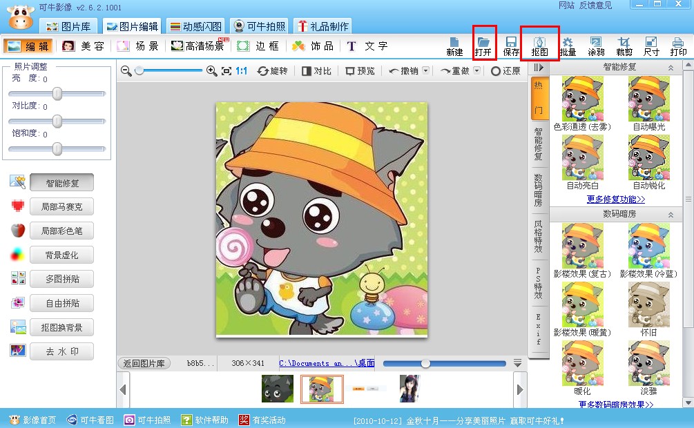Select the 美容 beauty menu
Viewport: 694px width, 428px height.
[x=84, y=46]
